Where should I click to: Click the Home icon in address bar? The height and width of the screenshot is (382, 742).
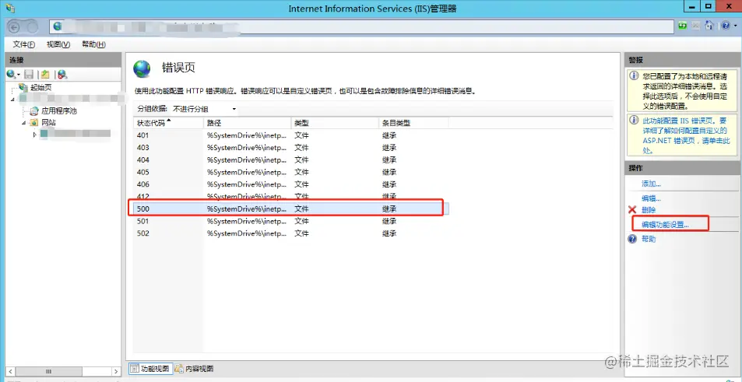point(709,26)
